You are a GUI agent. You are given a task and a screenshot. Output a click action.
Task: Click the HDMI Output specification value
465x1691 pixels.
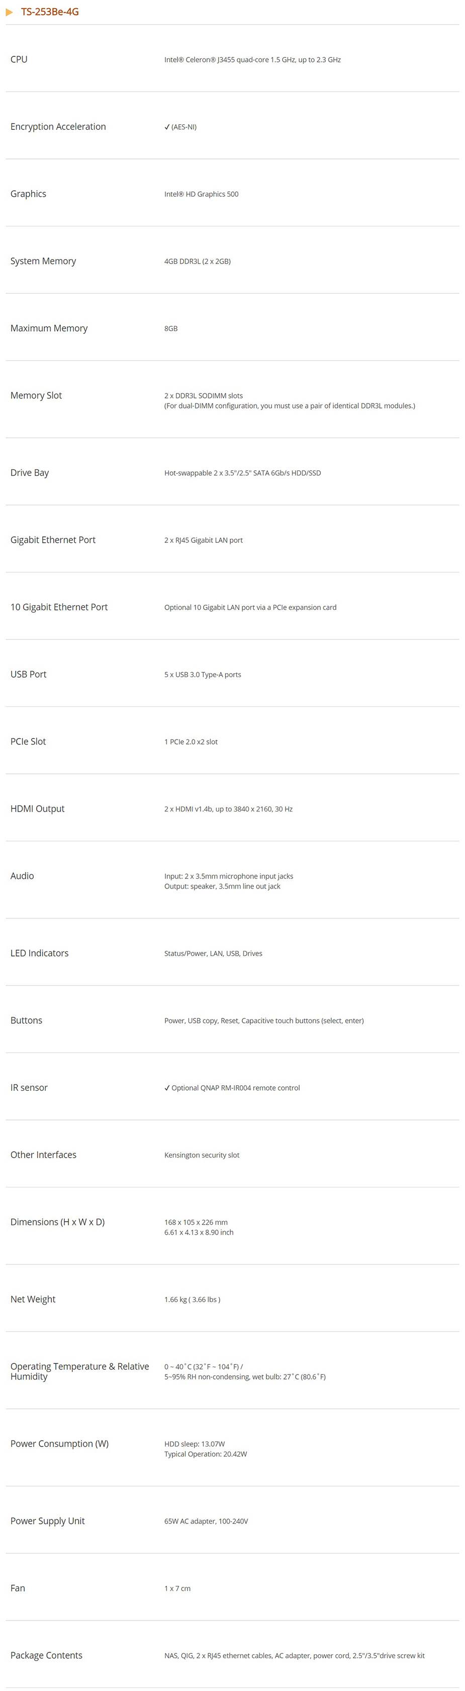point(228,810)
